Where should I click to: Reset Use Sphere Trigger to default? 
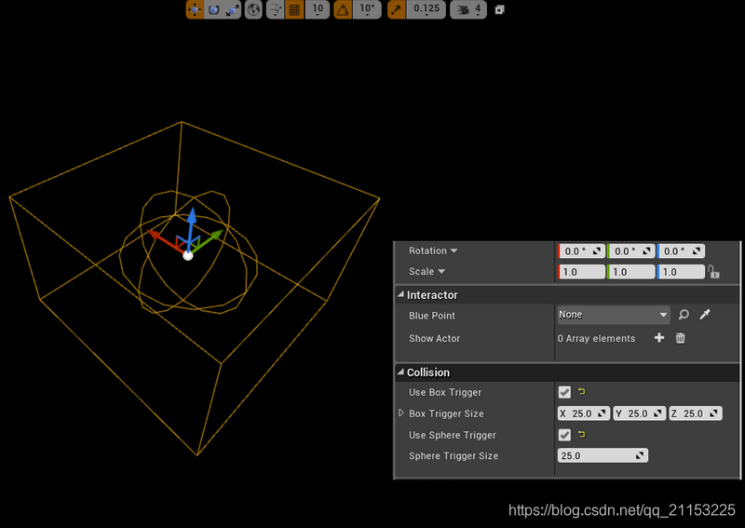[x=581, y=434]
